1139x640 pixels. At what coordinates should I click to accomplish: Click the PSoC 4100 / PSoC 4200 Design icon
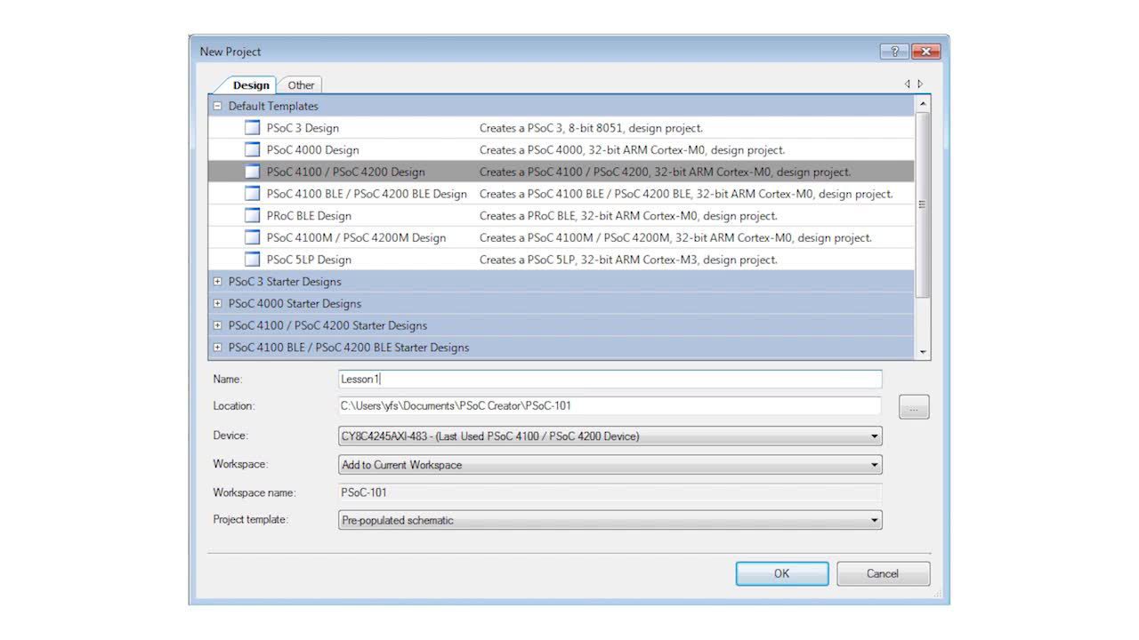tap(253, 172)
